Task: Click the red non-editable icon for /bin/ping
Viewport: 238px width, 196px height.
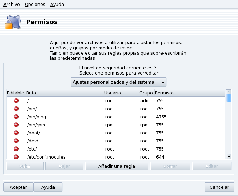Action: (16, 117)
